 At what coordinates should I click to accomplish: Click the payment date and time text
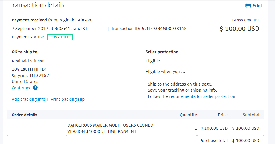click(49, 29)
